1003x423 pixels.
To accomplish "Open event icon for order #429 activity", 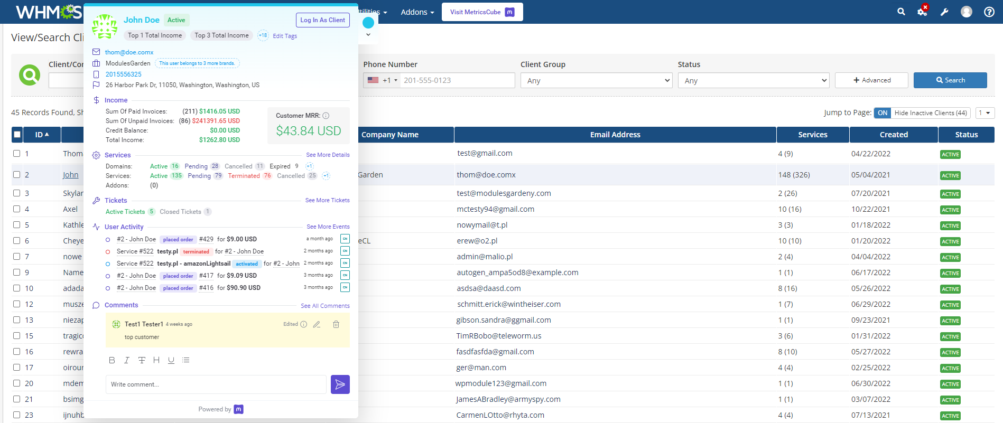I will (345, 239).
